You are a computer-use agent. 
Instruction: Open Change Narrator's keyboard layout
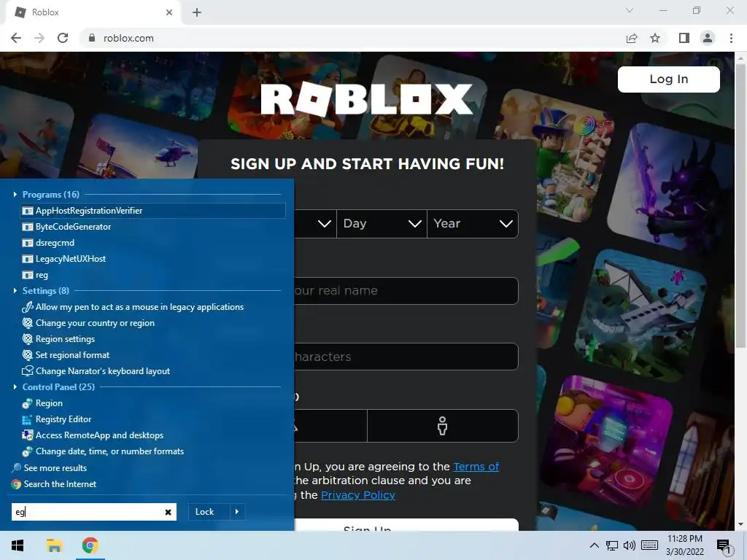tap(153, 371)
